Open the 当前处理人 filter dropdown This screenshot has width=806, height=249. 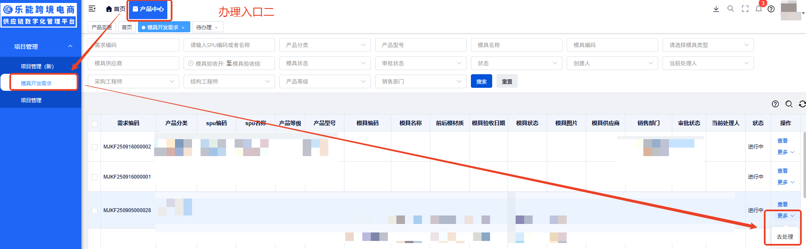click(708, 63)
